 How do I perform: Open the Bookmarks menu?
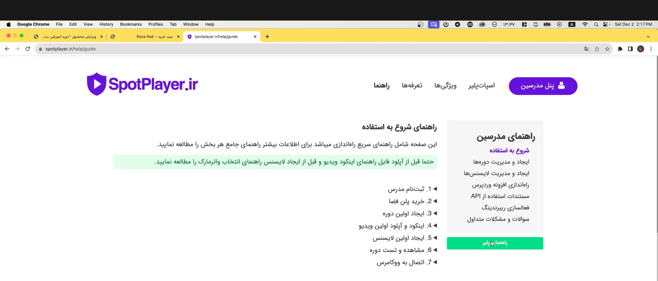131,24
